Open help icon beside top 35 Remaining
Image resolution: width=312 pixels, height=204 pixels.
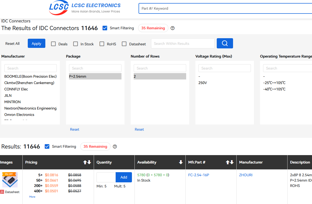[x=172, y=28]
